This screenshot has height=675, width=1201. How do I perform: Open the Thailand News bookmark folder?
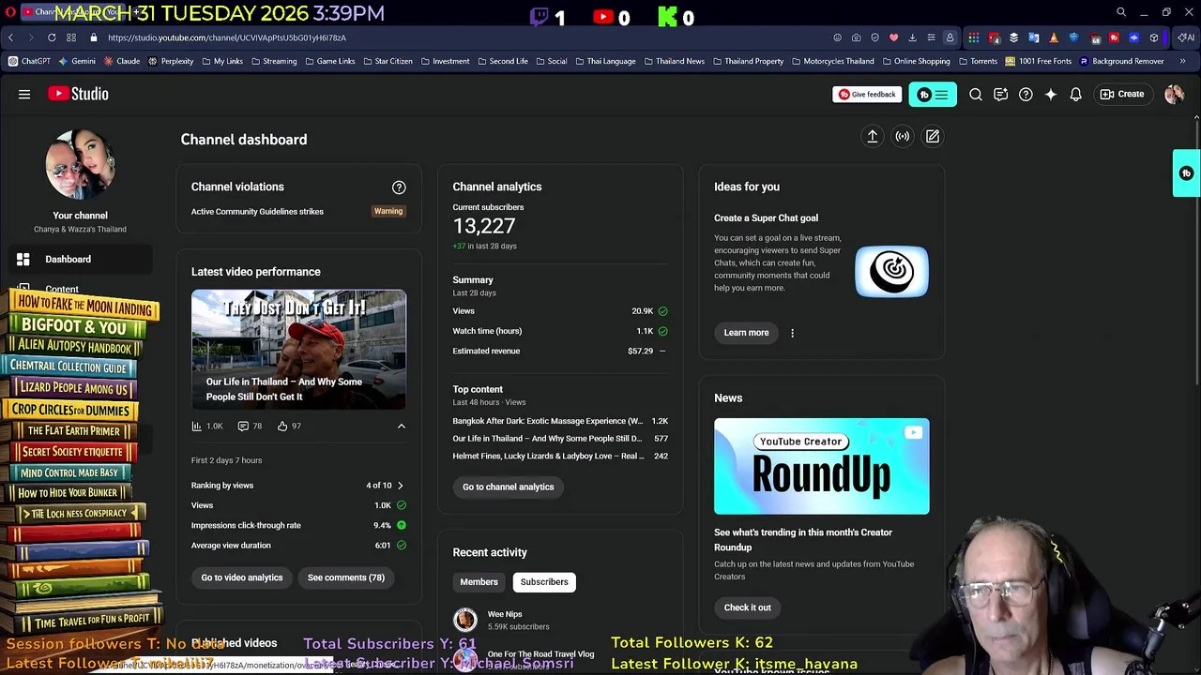(674, 61)
